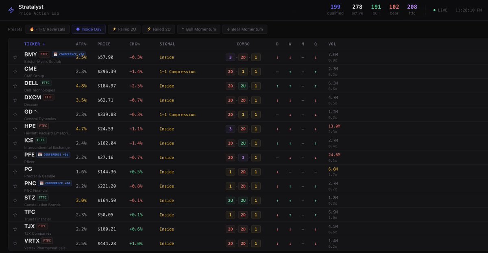Open the Conference +3d badge on BMY
This screenshot has width=488, height=253.
tap(69, 54)
